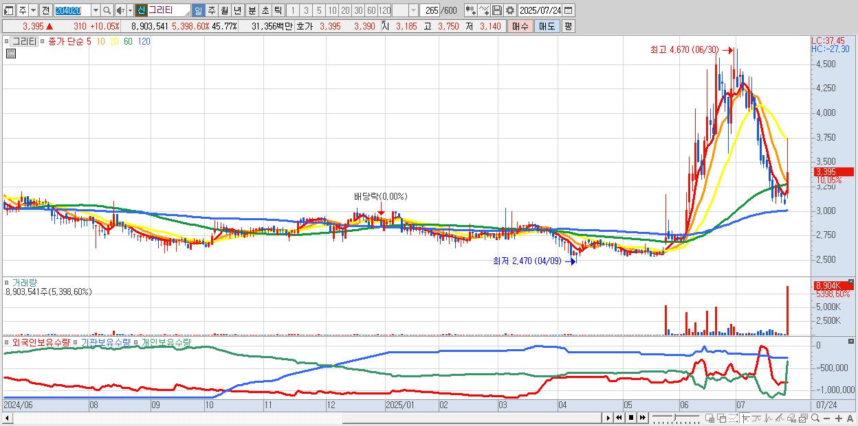Click the stock search magnifier icon
This screenshot has width=858, height=426.
107,10
